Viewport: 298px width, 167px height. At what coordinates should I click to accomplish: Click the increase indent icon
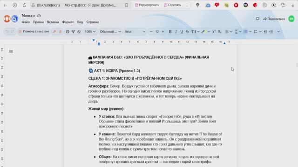click(271, 32)
